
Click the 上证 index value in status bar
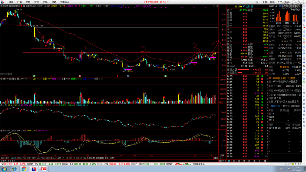[x=8, y=164]
